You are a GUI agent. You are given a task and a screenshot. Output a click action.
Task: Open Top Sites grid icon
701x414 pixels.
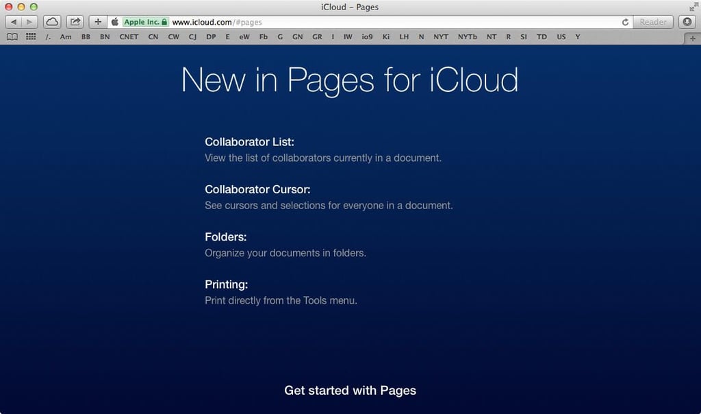click(31, 37)
